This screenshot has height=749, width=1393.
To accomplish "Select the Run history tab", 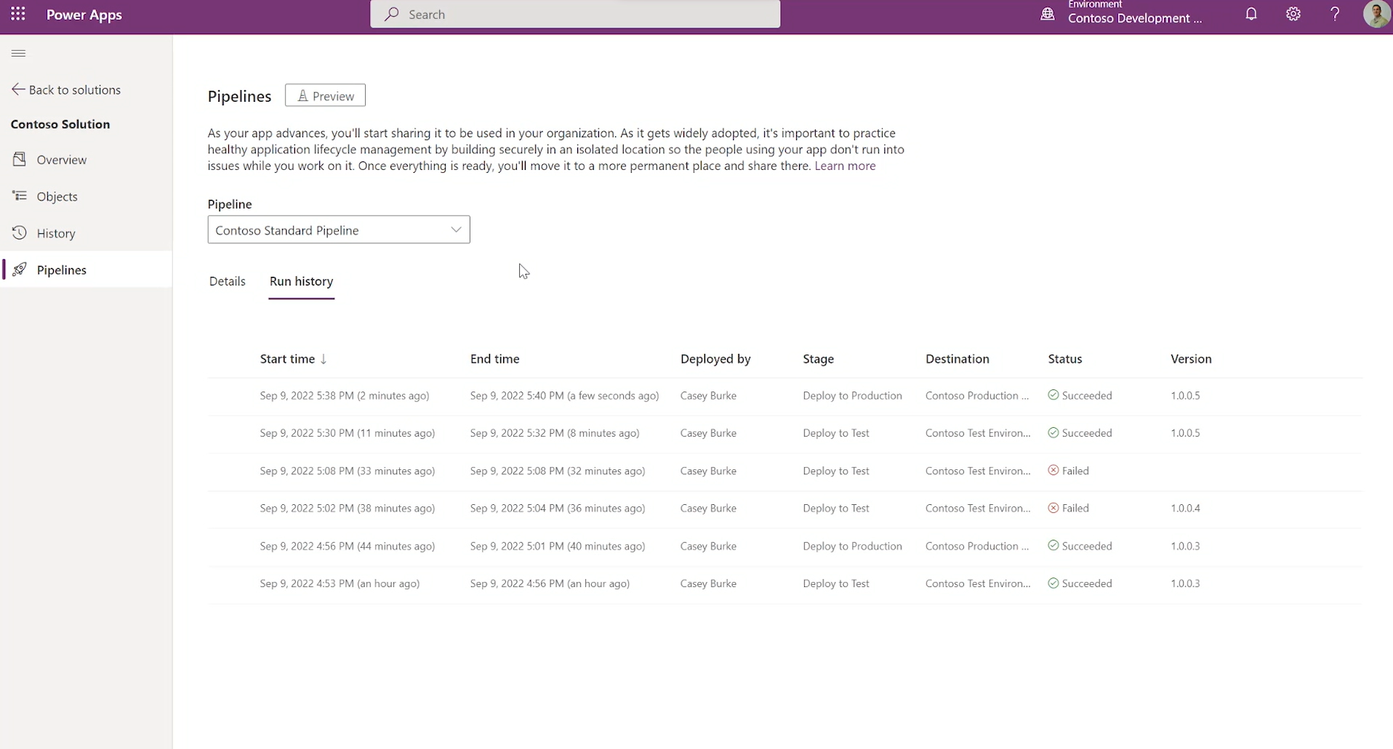I will point(301,281).
